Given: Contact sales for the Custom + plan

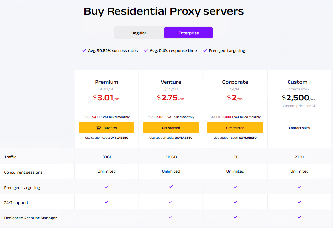Looking at the screenshot, I should [299, 128].
